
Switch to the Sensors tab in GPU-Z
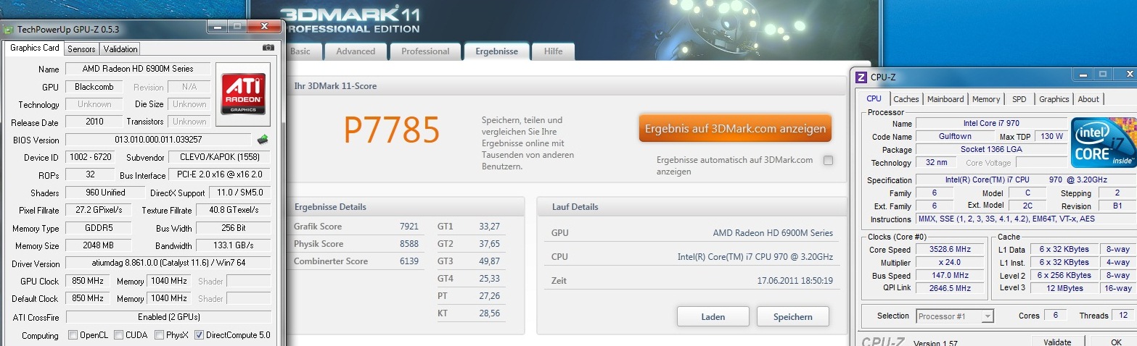coord(81,49)
